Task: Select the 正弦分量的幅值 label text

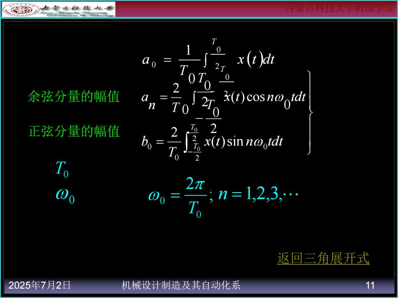Action: pos(74,131)
